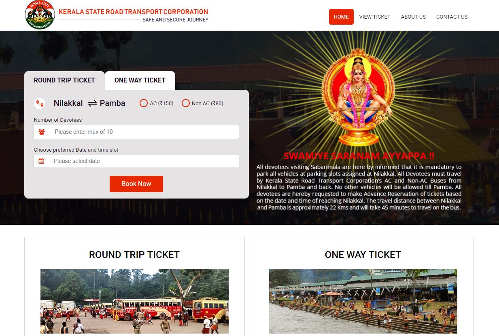
Task: Open the View Ticket page
Action: point(375,17)
